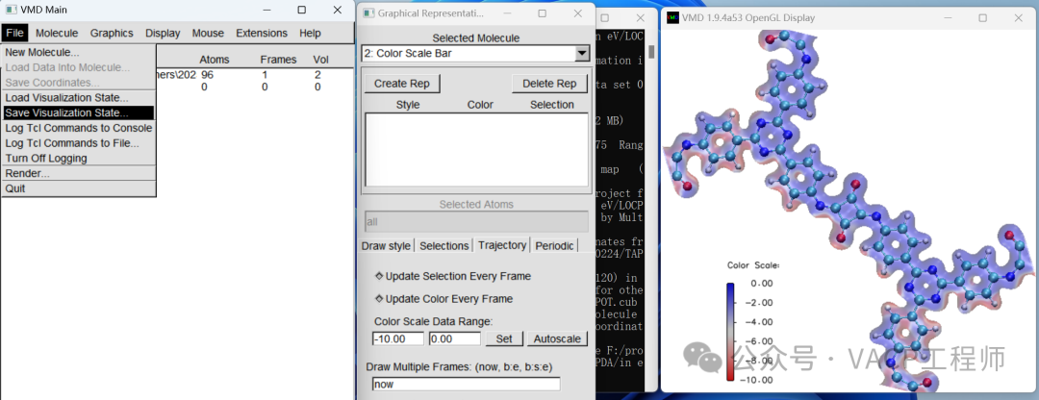The height and width of the screenshot is (400, 1039).
Task: Close the VMD OpenGL Display window
Action: pos(1019,18)
